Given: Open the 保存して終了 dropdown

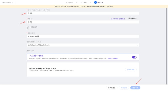Looking at the screenshot, I should point(8,2).
